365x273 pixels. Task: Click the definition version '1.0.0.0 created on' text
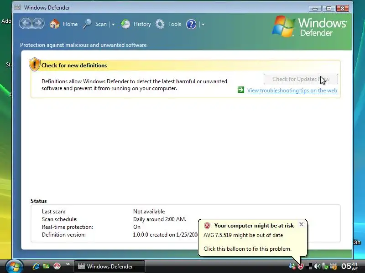[154, 235]
